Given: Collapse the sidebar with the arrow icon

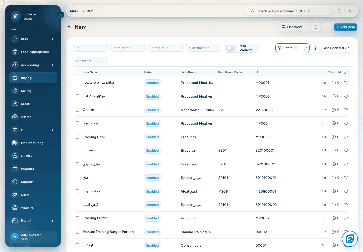Looking at the screenshot, I should pyautogui.click(x=61, y=15).
